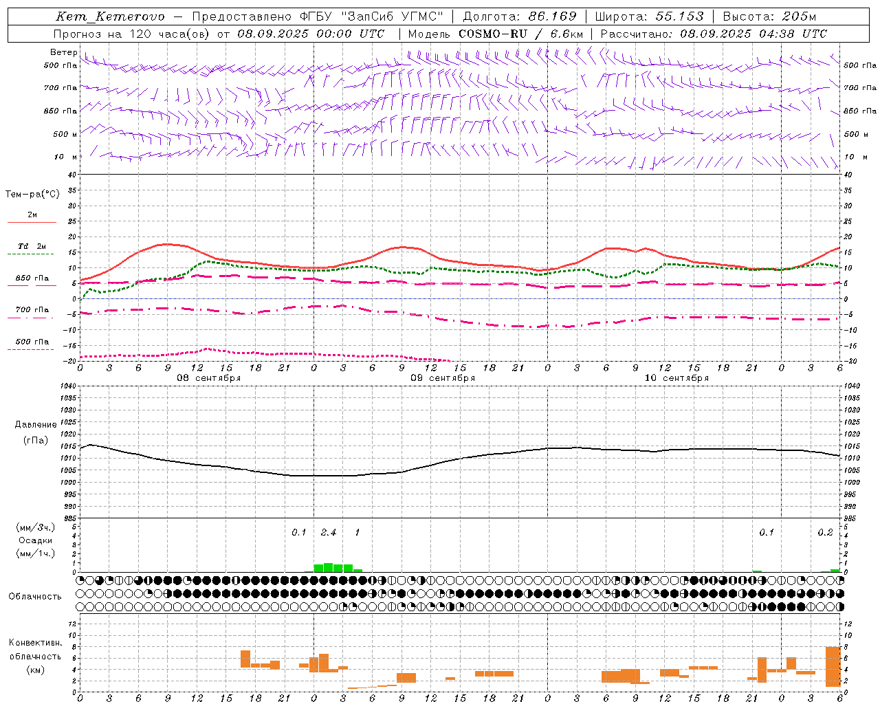Click the dotted pink line sample under legend 500 гПа
The height and width of the screenshot is (704, 880).
31,350
